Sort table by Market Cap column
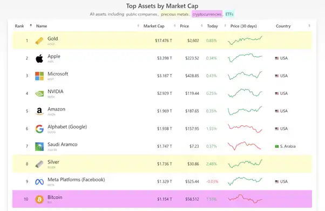 pyautogui.click(x=154, y=26)
